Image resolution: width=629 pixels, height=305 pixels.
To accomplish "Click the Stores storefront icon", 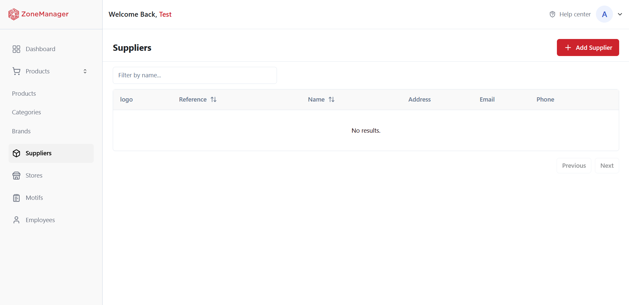I will coord(16,175).
